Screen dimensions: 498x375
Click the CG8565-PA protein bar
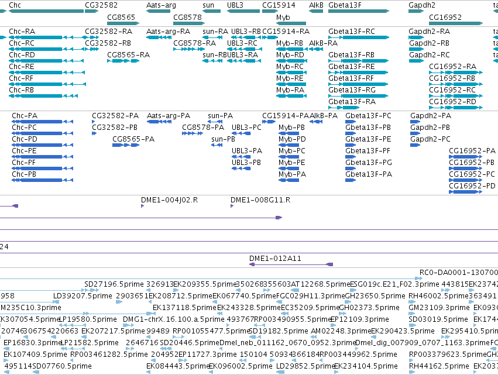(x=126, y=145)
